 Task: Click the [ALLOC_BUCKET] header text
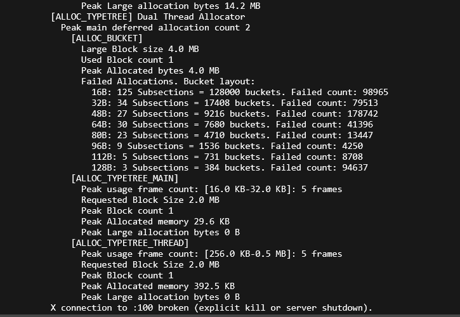[107, 39]
